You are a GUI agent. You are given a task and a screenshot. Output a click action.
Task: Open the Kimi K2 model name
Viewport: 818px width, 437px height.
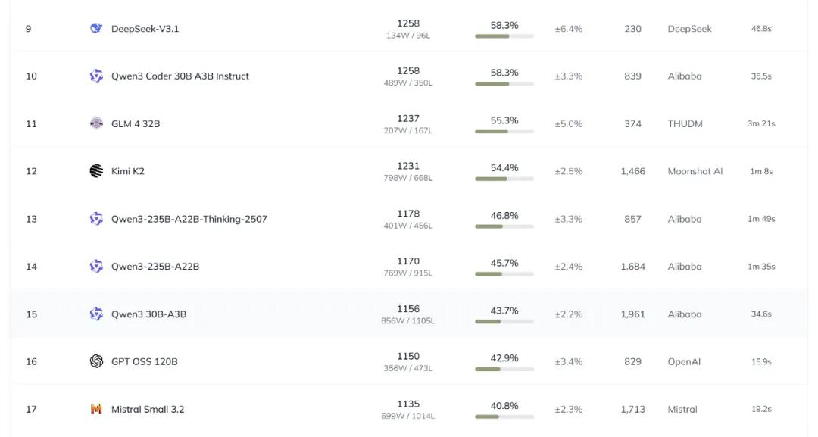(x=127, y=171)
